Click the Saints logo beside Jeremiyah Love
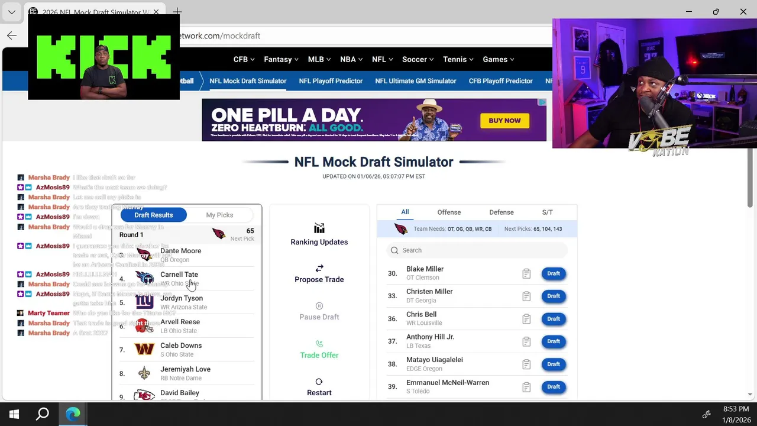The height and width of the screenshot is (426, 757). 144,373
